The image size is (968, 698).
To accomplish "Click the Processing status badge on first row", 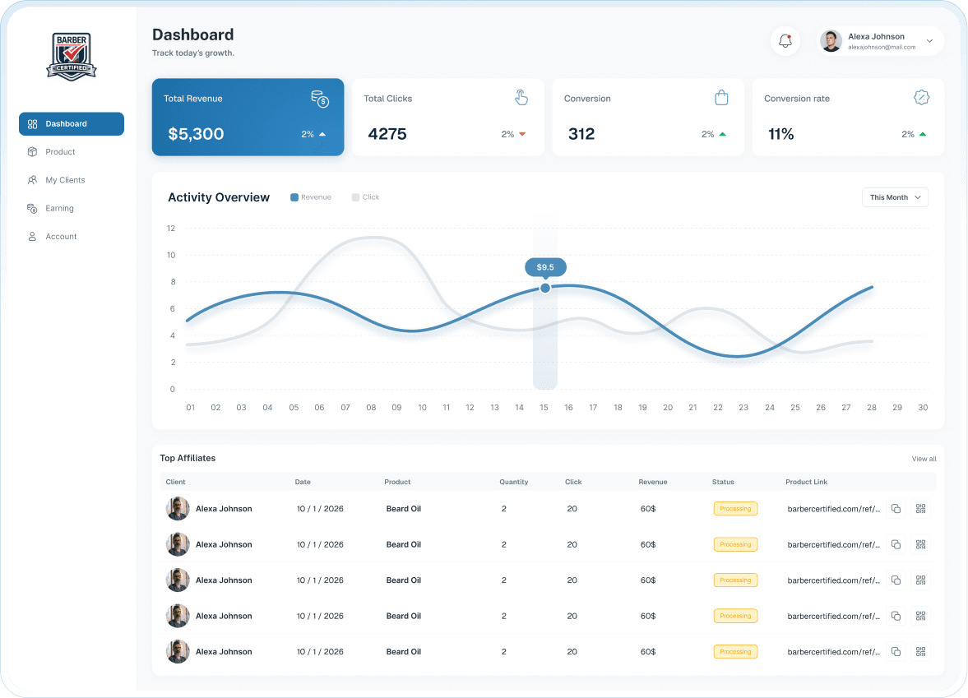I will (734, 508).
